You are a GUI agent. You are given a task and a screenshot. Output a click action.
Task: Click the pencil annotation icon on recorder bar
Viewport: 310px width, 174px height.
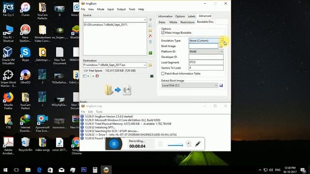tap(198, 144)
